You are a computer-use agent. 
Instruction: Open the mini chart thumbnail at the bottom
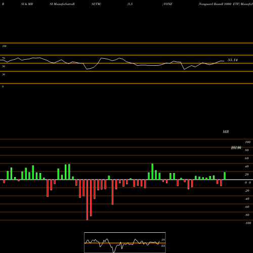[125, 242]
